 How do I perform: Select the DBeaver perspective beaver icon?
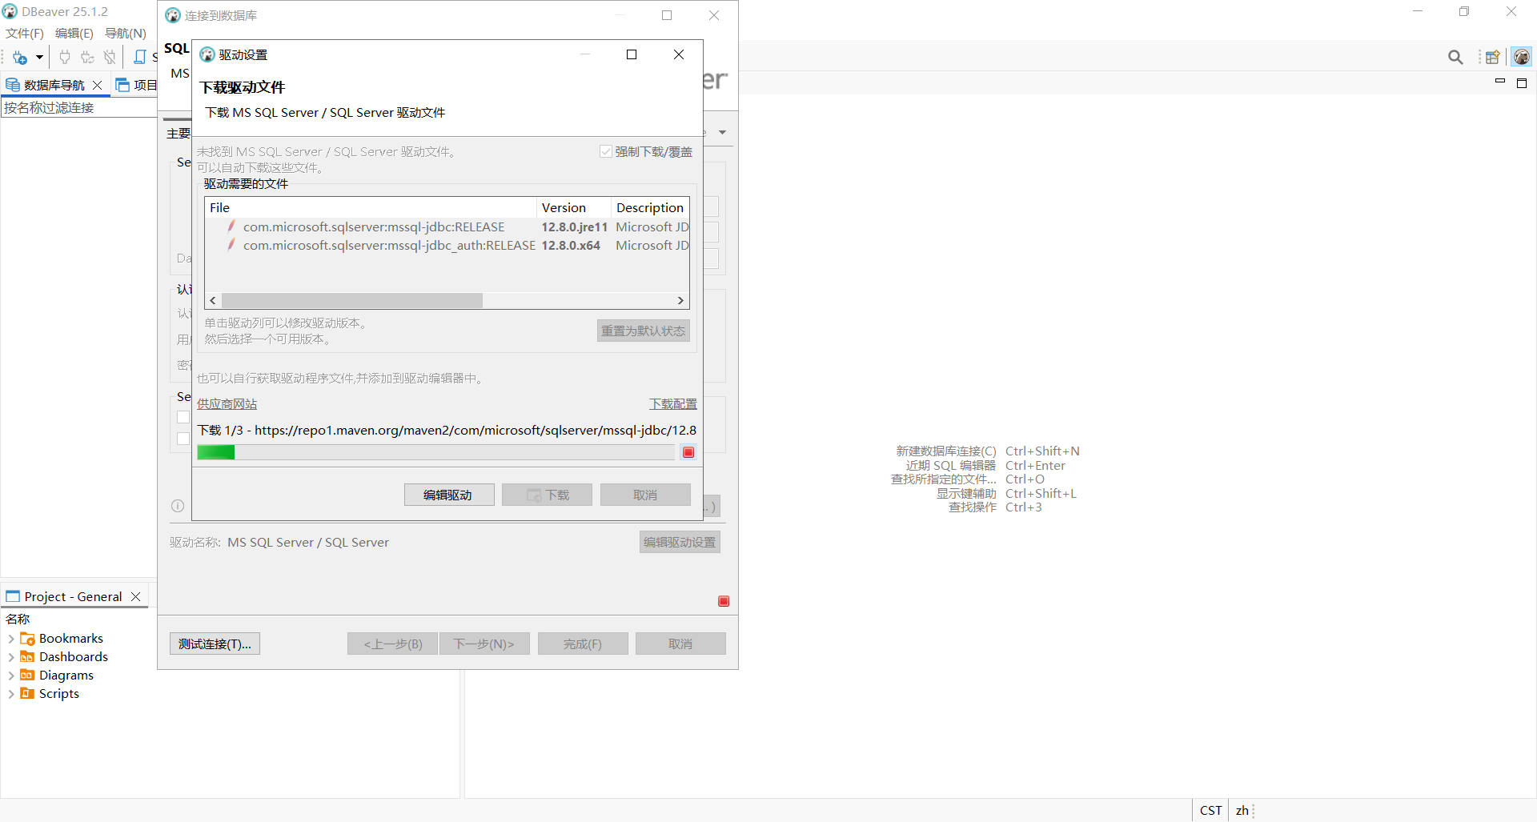click(x=1521, y=58)
